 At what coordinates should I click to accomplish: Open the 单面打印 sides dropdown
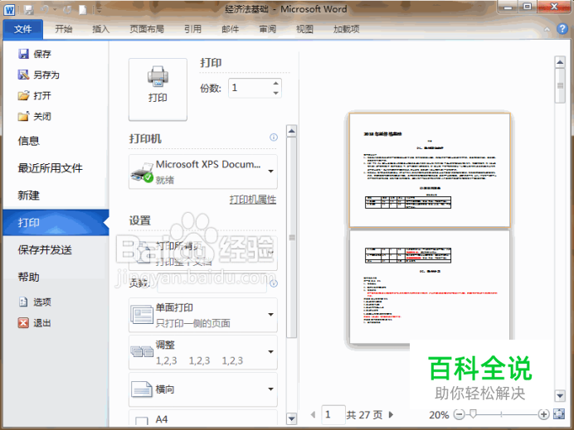pyautogui.click(x=202, y=315)
